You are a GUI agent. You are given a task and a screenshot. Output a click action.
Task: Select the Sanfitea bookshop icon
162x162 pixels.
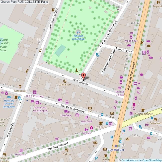(x=66, y=111)
